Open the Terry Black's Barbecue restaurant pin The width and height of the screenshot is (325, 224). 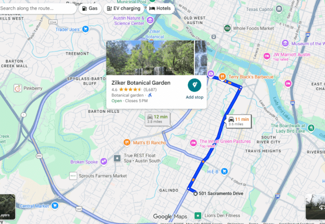pyautogui.click(x=222, y=77)
